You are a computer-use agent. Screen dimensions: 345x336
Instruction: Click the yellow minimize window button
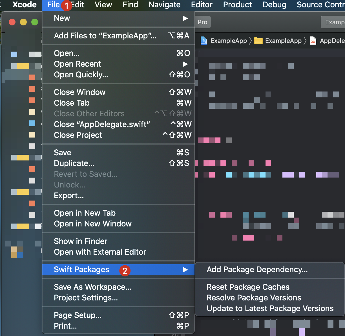(23, 22)
